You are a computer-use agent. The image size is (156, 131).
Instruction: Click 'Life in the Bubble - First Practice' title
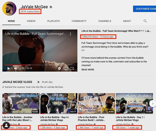pyautogui.click(x=91, y=119)
